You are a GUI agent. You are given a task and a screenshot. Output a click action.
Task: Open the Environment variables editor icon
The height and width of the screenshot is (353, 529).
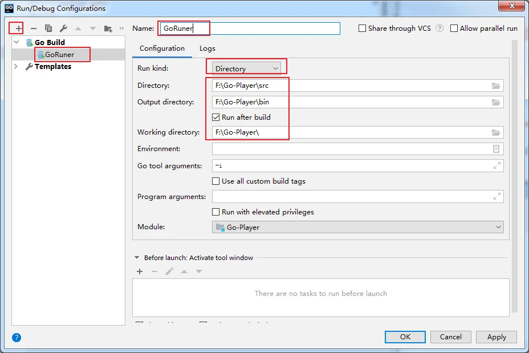coord(496,149)
